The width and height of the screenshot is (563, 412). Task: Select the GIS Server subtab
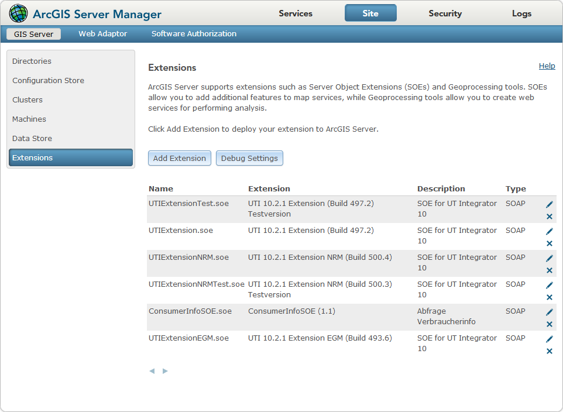click(33, 34)
